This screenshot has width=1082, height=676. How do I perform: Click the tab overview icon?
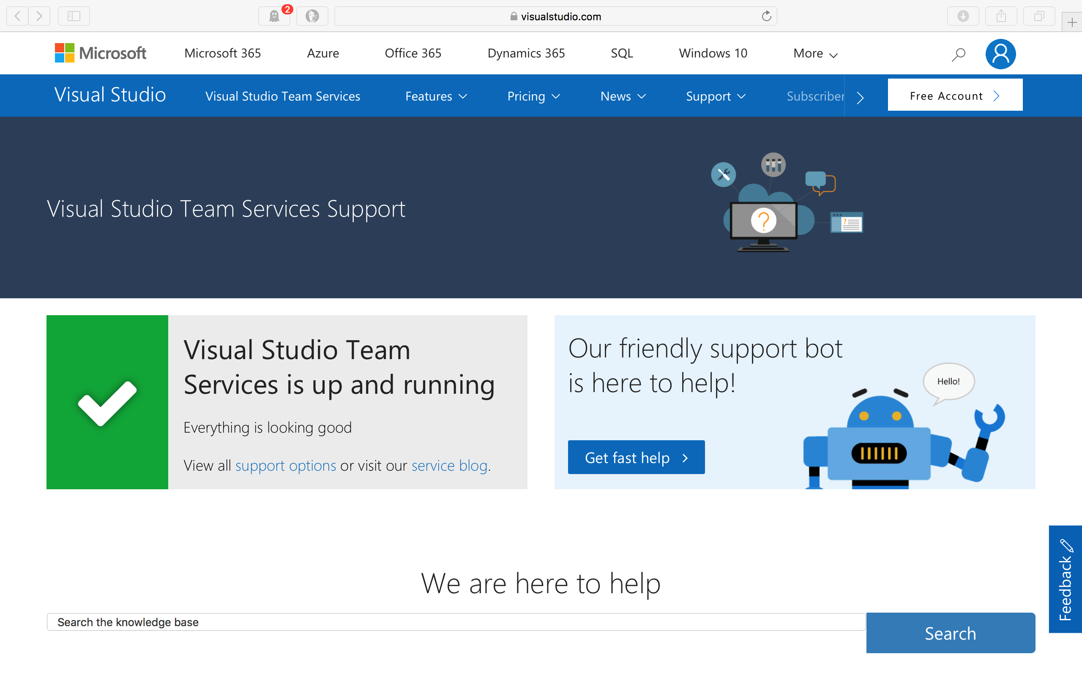1038,16
